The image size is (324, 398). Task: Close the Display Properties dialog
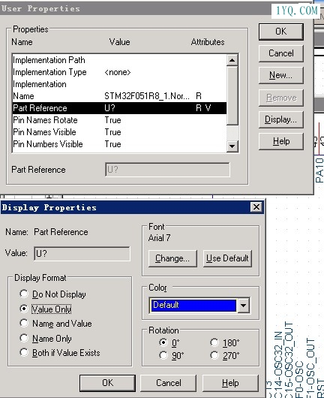click(x=256, y=207)
